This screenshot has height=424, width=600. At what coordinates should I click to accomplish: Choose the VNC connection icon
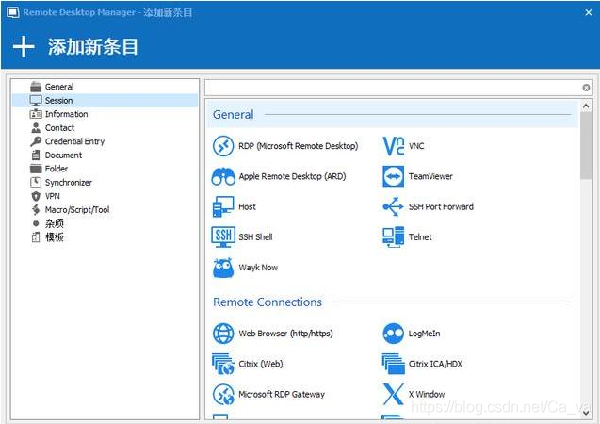[x=394, y=146]
